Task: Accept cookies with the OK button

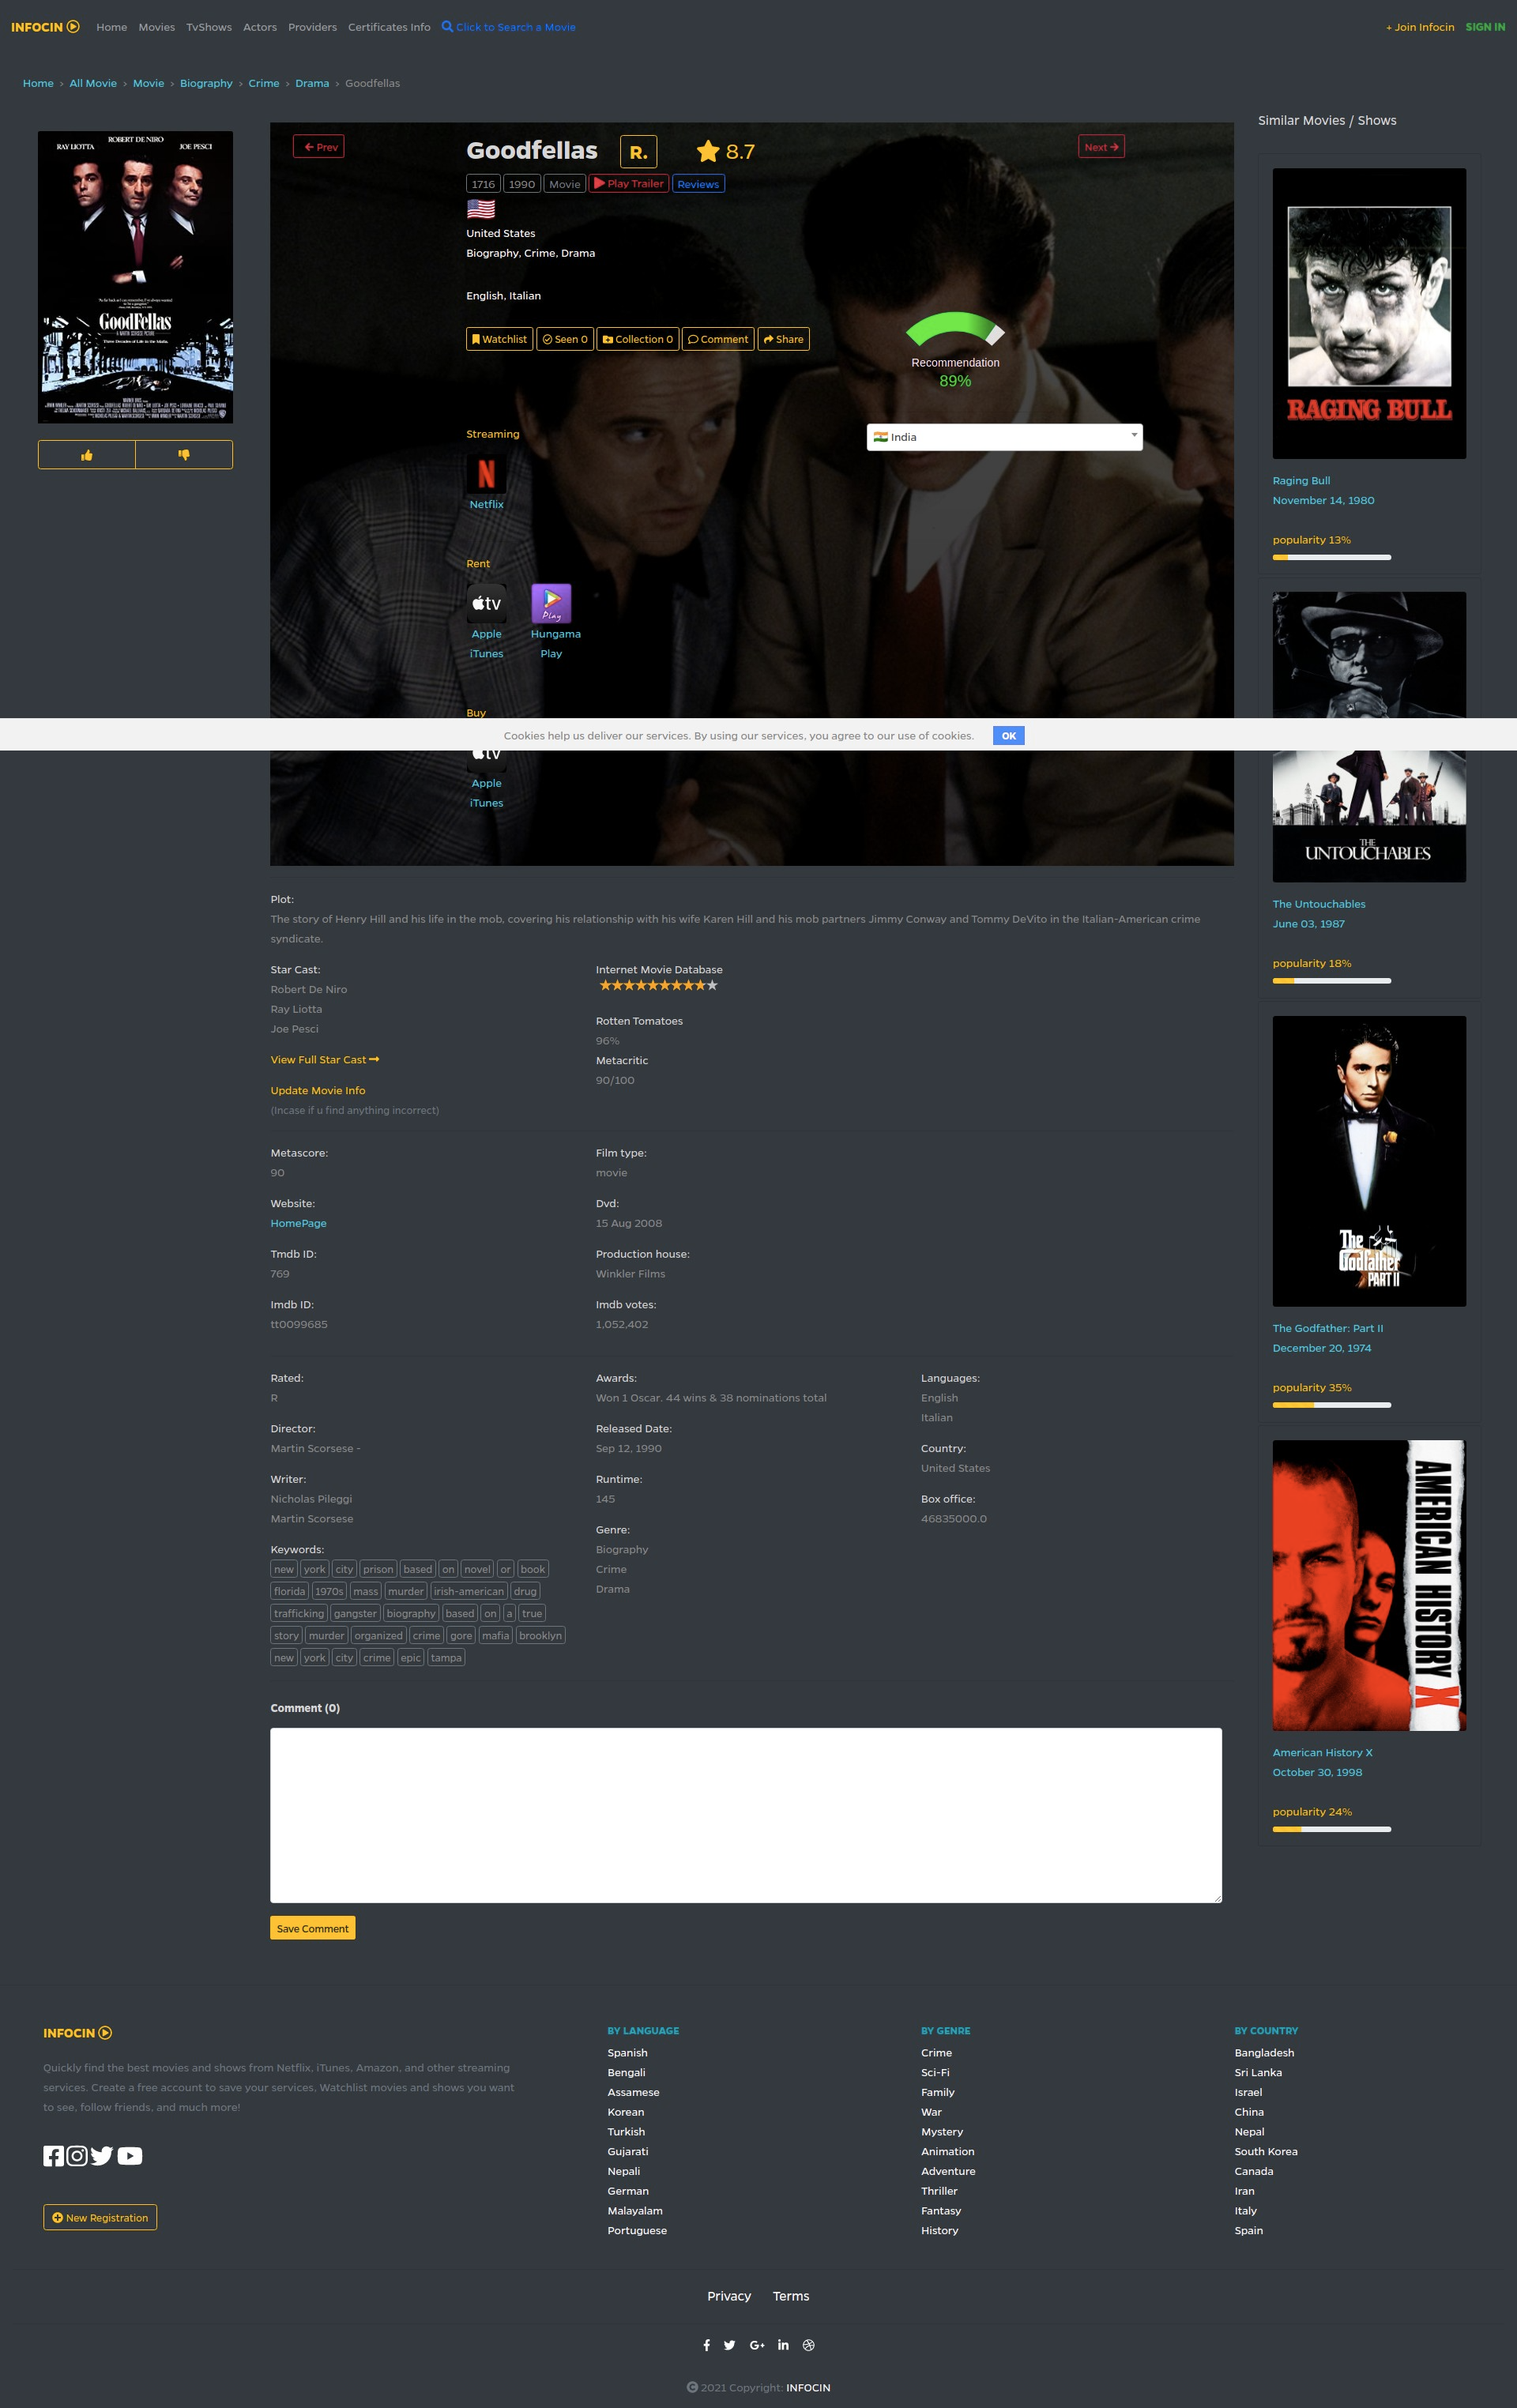Action: [1008, 736]
